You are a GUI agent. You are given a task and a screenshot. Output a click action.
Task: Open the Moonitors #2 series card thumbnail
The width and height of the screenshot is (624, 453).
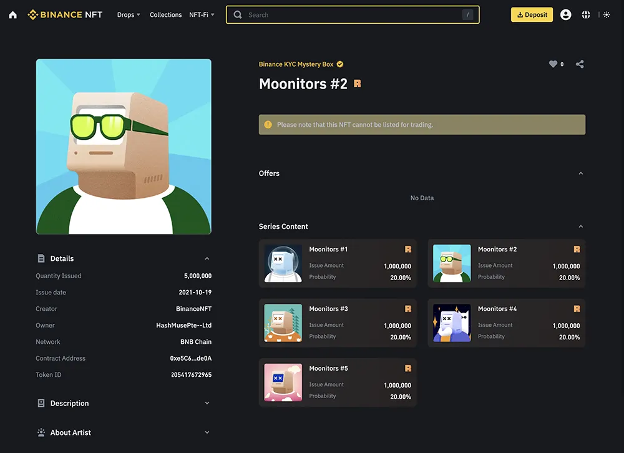tap(452, 263)
